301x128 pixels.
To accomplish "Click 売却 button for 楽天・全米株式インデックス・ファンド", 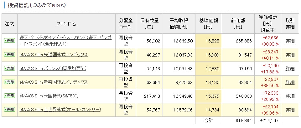I will [9, 41].
